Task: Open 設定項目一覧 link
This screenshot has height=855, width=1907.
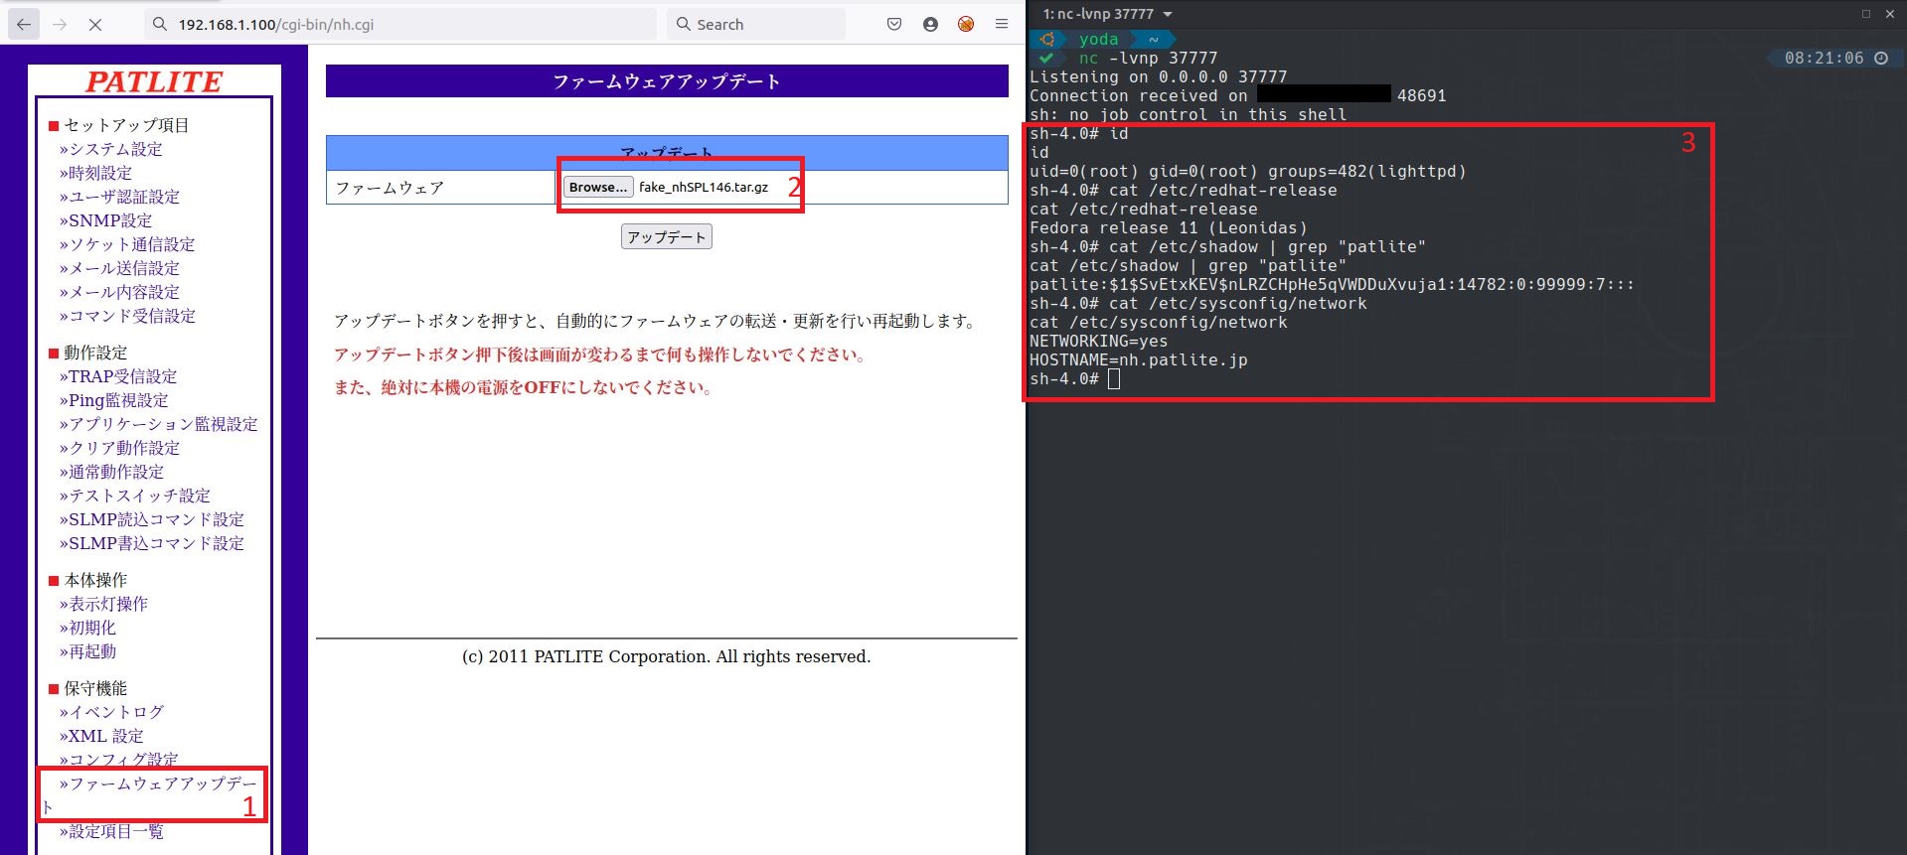Action: (111, 831)
